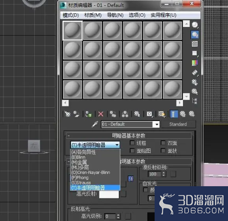
Task: Click map button beside 高光反射 swatch
Action: point(123,194)
